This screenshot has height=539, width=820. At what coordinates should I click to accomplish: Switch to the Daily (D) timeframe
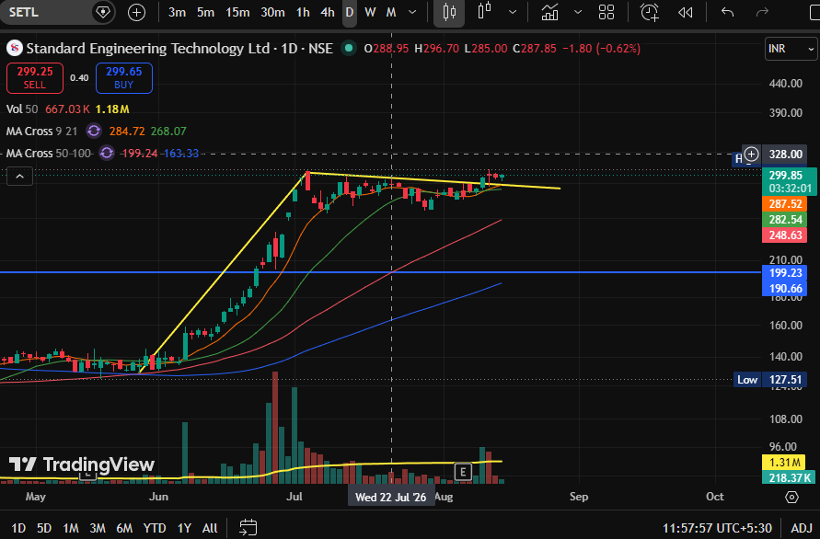click(x=350, y=12)
